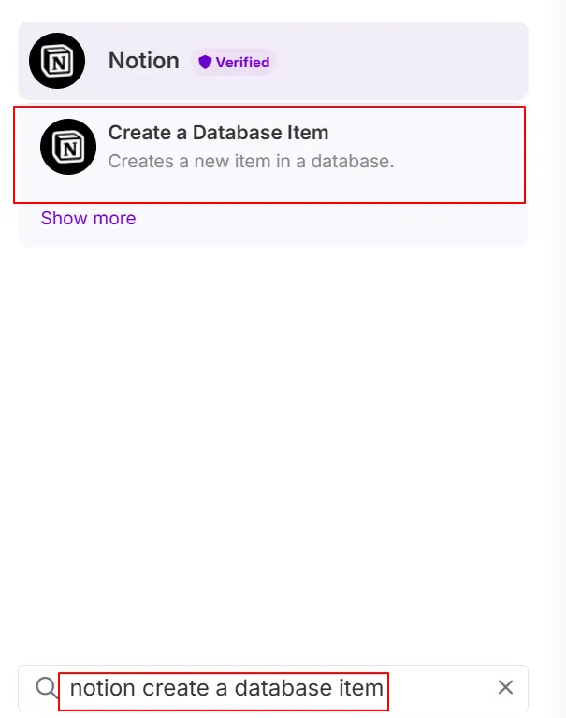Click the word 'Verified' in the badge
566x718 pixels.
pos(242,63)
